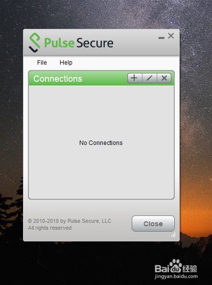Image resolution: width=212 pixels, height=285 pixels.
Task: Click the jingyan.baidu.com watermark link
Action: 176,277
